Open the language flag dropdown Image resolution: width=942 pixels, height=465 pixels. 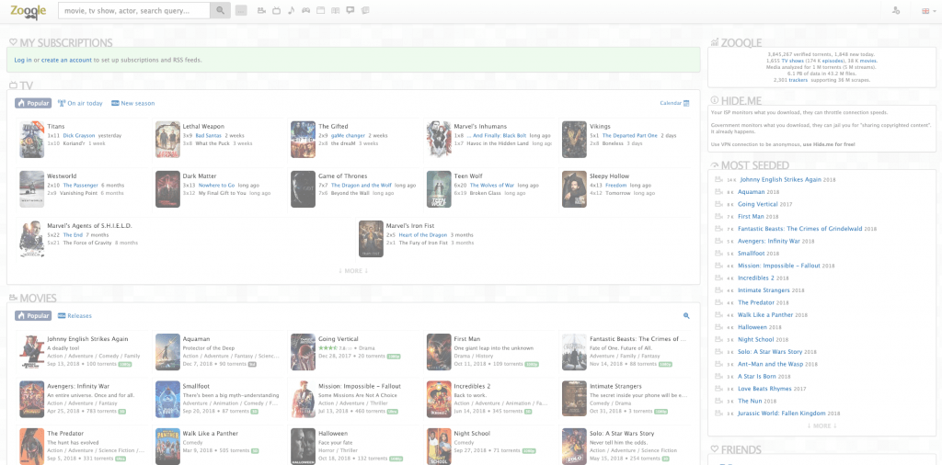[x=929, y=11]
